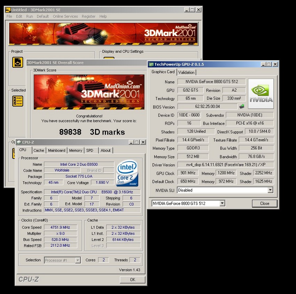
Task: Click the 3DMark2001 title bar app icon
Action: 8,10
